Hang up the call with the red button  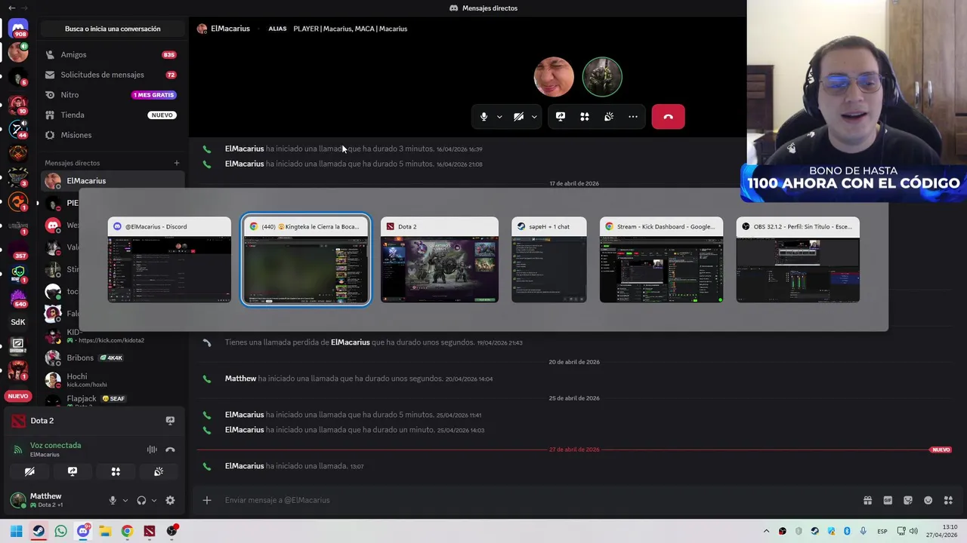(668, 117)
